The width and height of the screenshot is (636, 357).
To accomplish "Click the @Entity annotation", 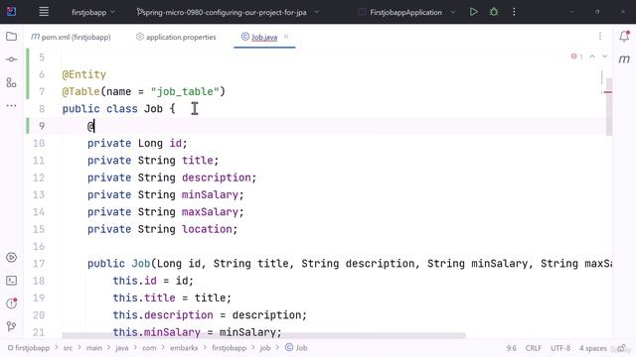I will tap(83, 74).
